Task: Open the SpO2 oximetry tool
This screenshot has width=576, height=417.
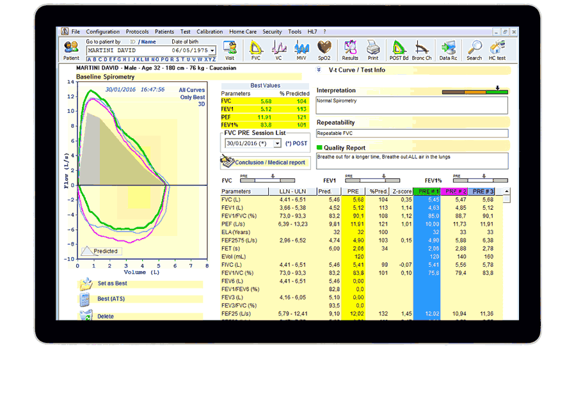Action: pyautogui.click(x=324, y=49)
